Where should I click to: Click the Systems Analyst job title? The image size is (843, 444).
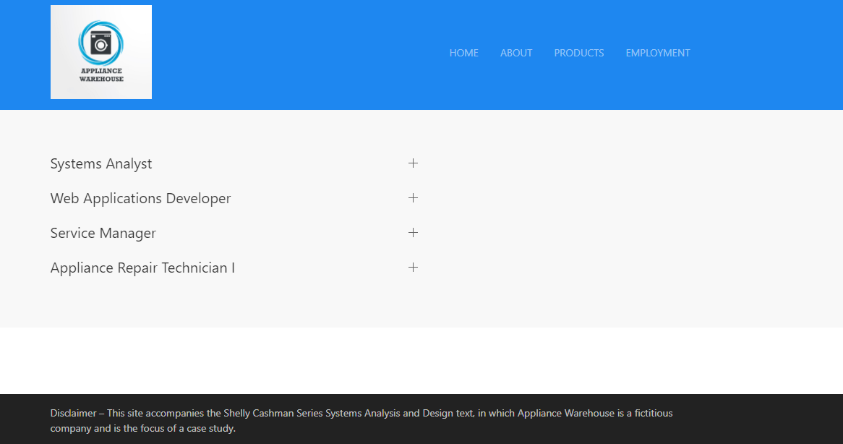coord(100,163)
